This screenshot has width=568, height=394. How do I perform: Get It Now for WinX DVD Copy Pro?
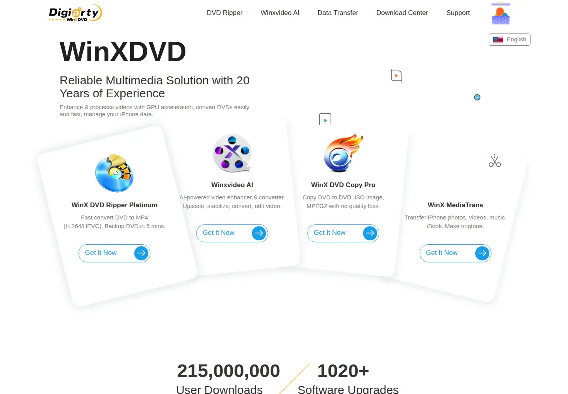click(x=343, y=233)
